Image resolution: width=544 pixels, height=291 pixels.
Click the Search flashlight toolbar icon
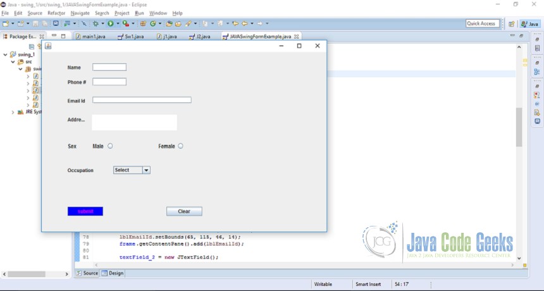[x=188, y=23]
